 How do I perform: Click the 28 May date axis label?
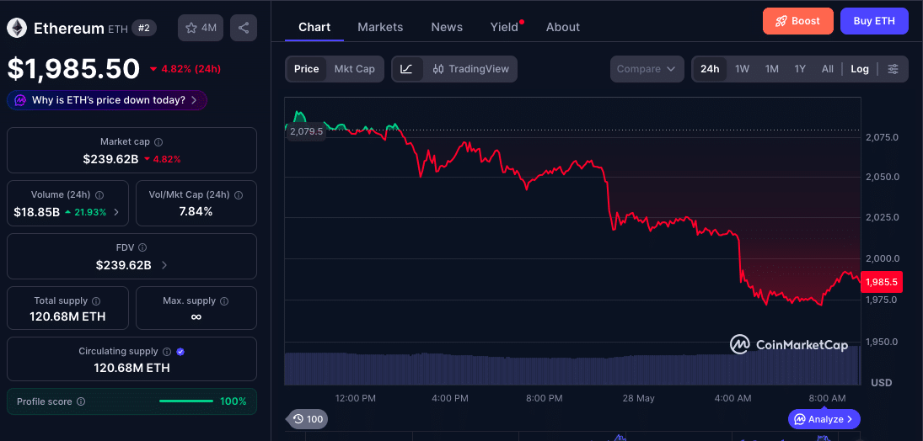[639, 398]
